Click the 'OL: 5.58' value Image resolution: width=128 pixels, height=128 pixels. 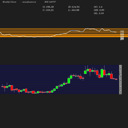click(x=99, y=13)
